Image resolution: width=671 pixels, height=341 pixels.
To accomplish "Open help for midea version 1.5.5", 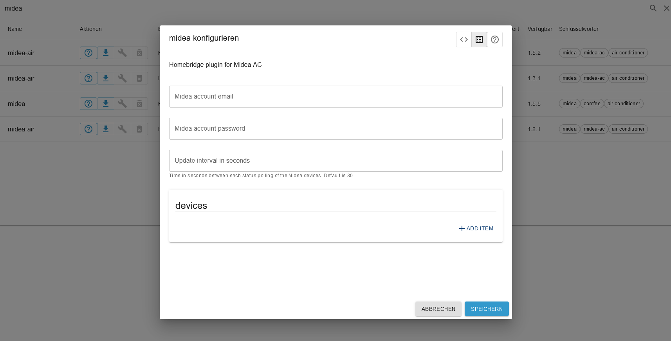I will click(x=88, y=104).
